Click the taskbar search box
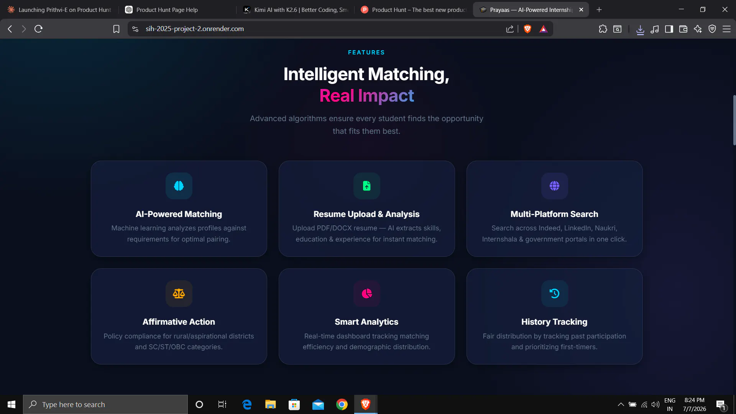Viewport: 736px width, 414px height. click(x=105, y=404)
